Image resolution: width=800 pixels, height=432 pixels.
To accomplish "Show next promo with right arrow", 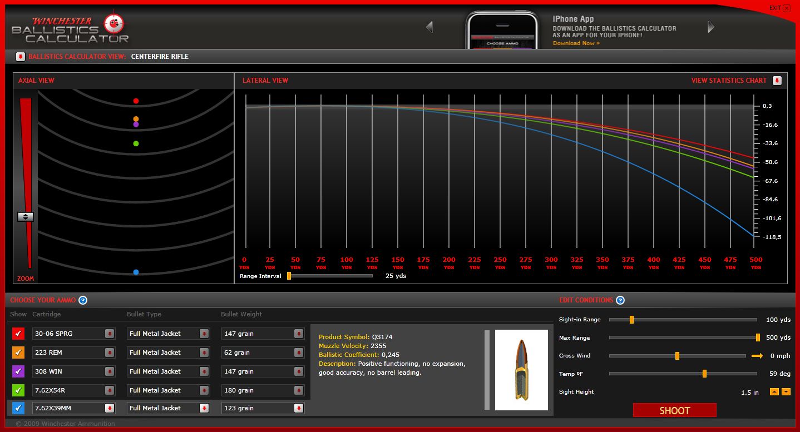I will [710, 27].
